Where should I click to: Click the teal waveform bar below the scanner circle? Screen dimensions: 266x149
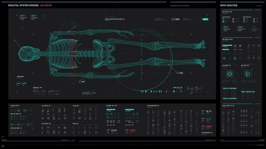161,91
